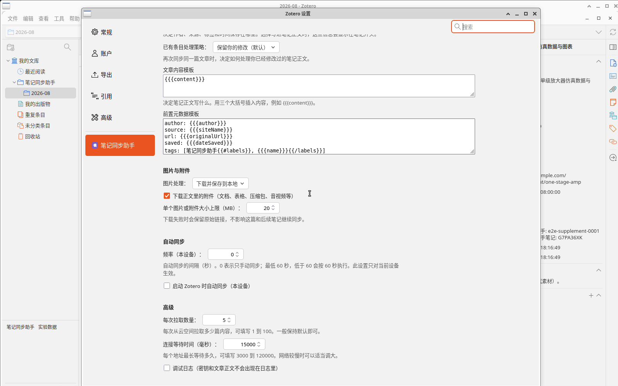618x386 pixels.
Task: Uncheck 下载正文里的附件 checkbox
Action: [167, 196]
